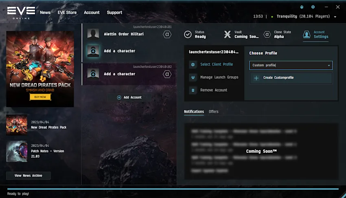Image resolution: width=346 pixels, height=198 pixels.
Task: Click the Add Account button
Action: click(129, 97)
